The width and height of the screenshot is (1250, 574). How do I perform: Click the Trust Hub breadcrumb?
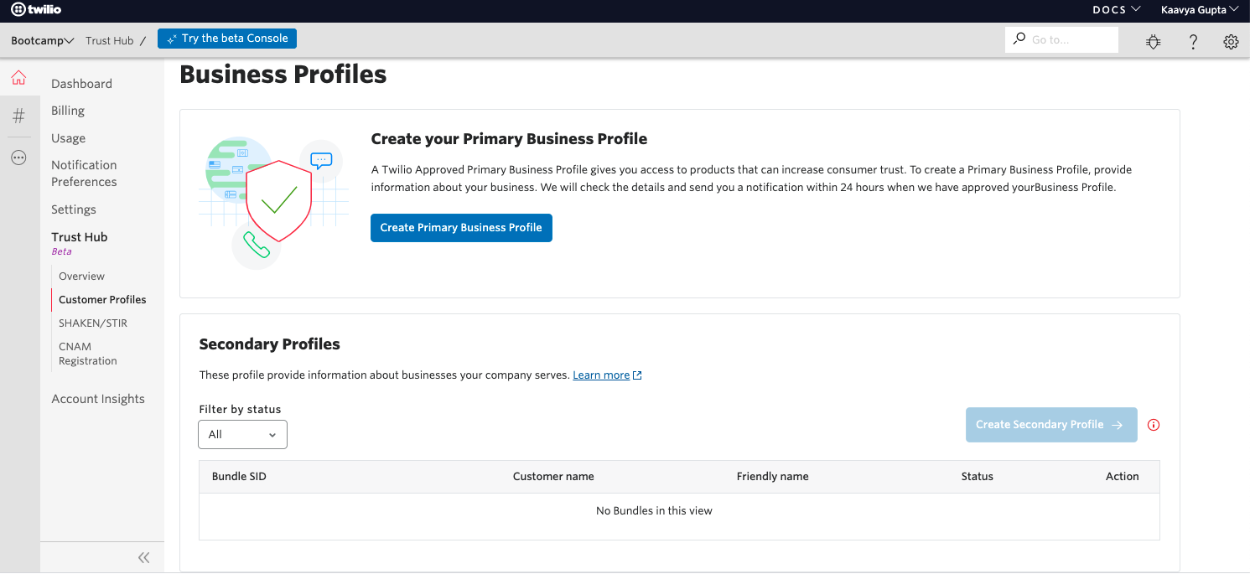point(110,40)
